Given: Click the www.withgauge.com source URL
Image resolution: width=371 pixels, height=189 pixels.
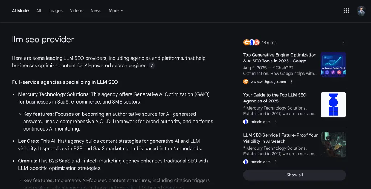Looking at the screenshot, I should 268,82.
